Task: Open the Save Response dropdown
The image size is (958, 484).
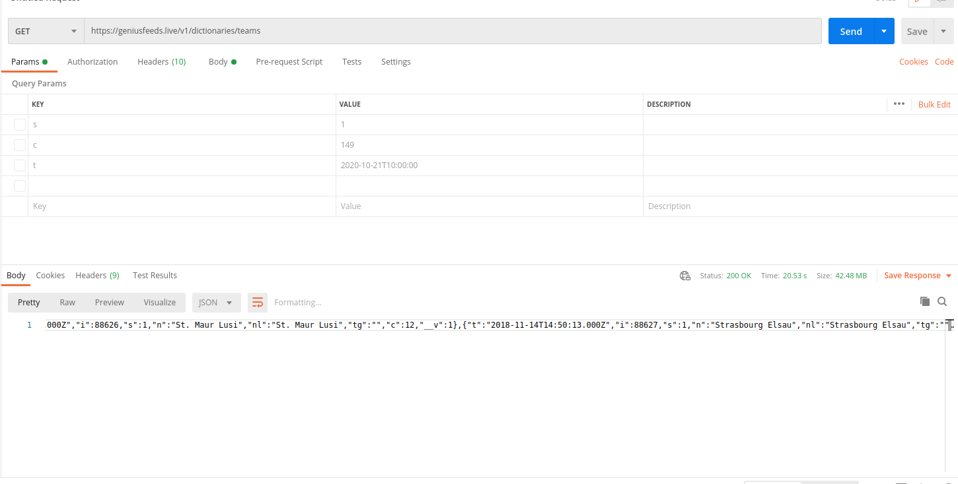Action: pos(949,276)
